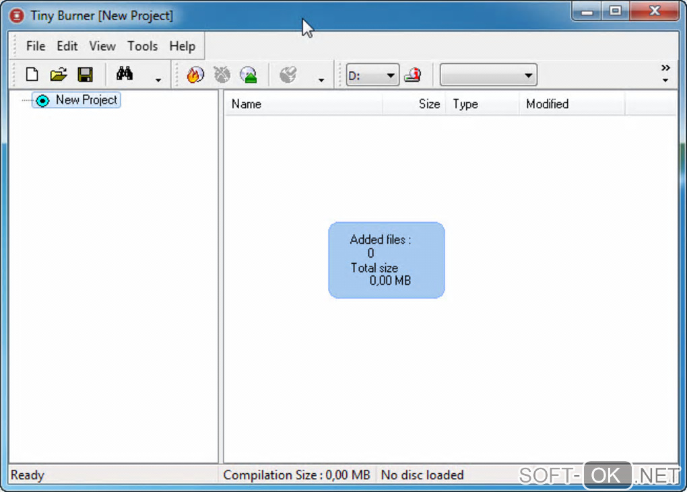
Task: Click the drive info icon next to D:
Action: coord(413,75)
